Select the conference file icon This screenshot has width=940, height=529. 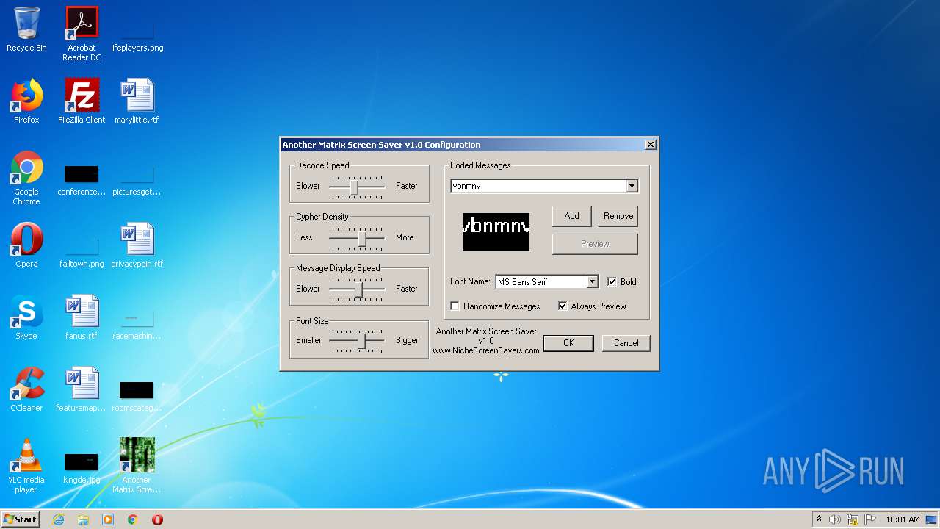tap(82, 181)
